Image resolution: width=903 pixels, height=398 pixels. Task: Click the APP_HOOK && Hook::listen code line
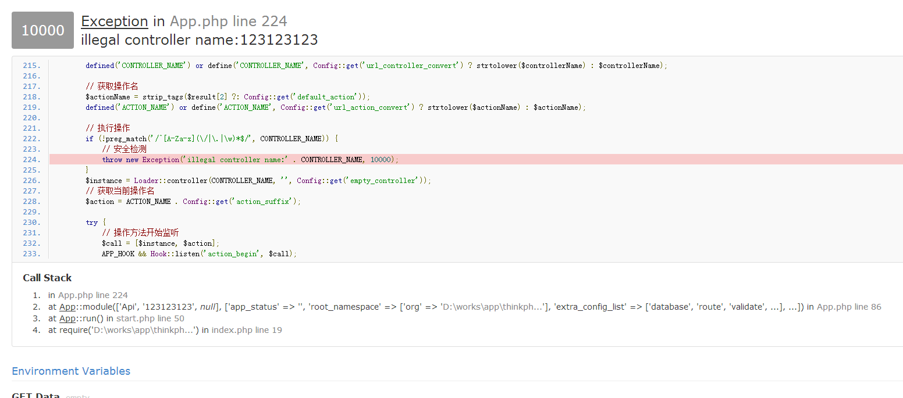click(x=199, y=254)
